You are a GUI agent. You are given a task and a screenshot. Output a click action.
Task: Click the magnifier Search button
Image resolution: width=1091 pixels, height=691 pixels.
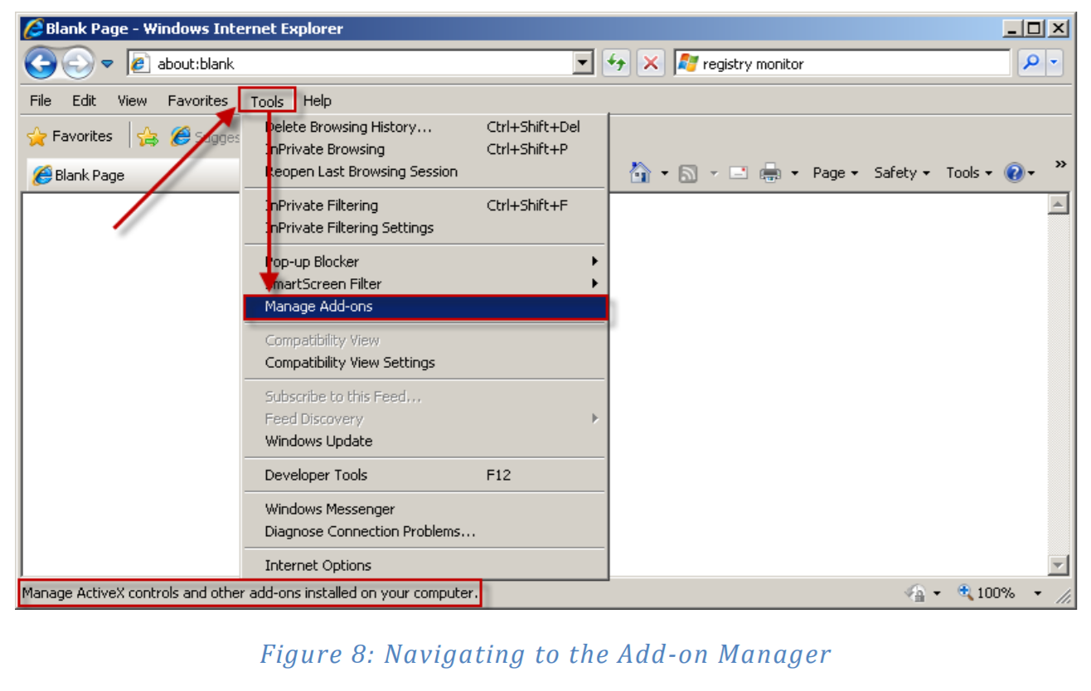click(1031, 63)
